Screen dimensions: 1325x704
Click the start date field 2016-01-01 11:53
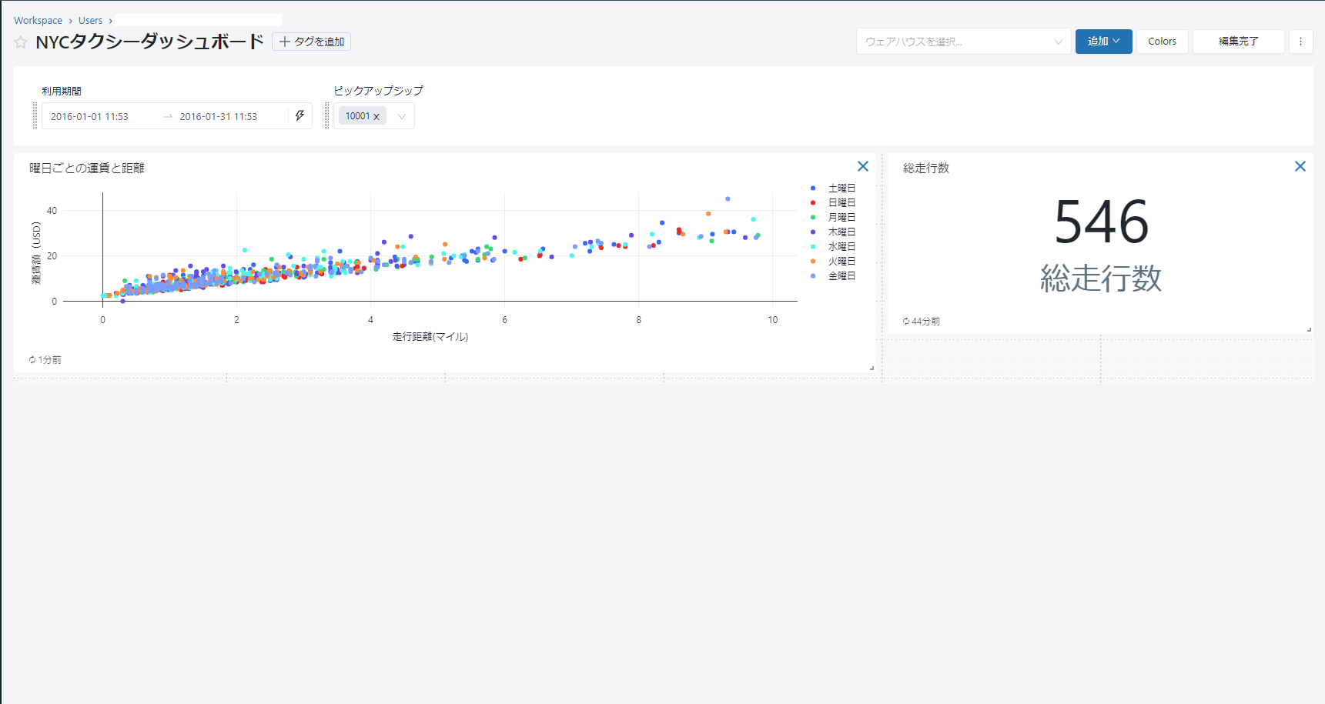pyautogui.click(x=90, y=117)
